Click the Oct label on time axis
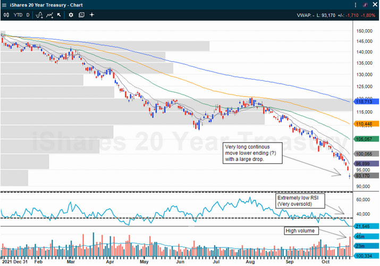The height and width of the screenshot is (266, 380). [325, 262]
